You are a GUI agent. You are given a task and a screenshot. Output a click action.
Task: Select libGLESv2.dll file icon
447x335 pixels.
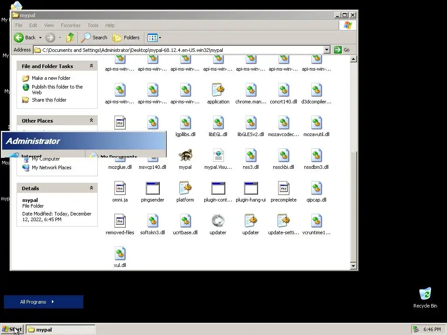click(251, 123)
